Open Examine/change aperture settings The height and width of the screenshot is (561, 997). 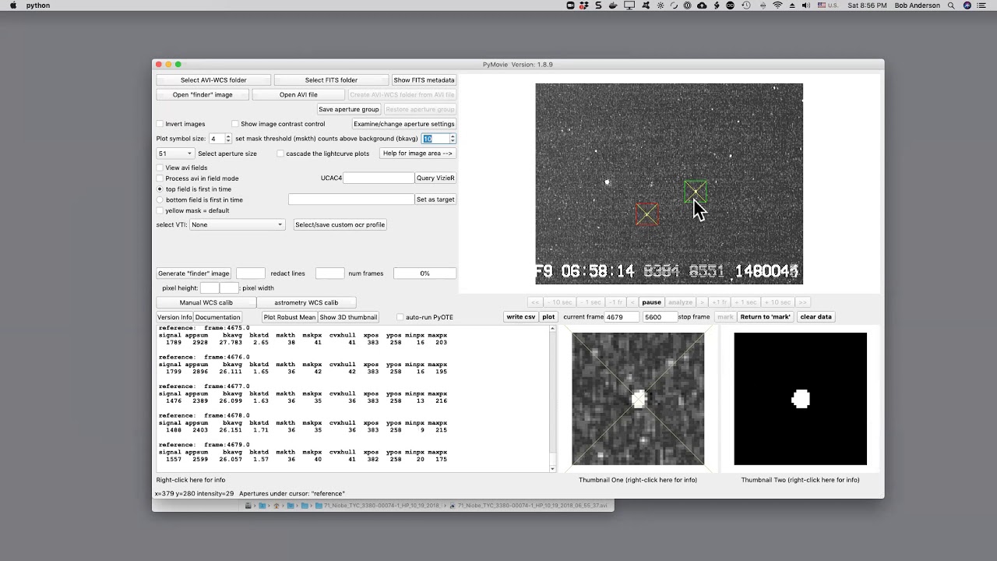(x=404, y=124)
